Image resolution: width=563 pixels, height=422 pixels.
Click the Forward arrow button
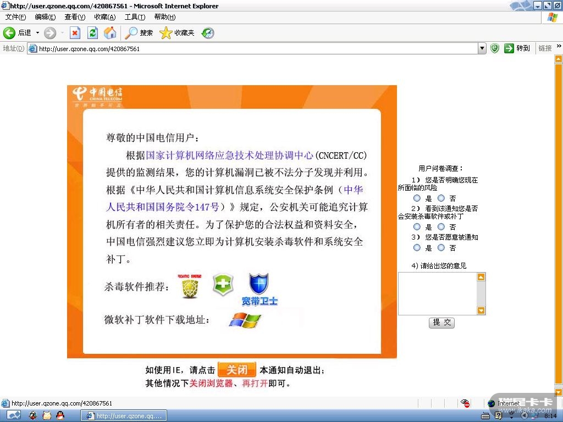(50, 33)
